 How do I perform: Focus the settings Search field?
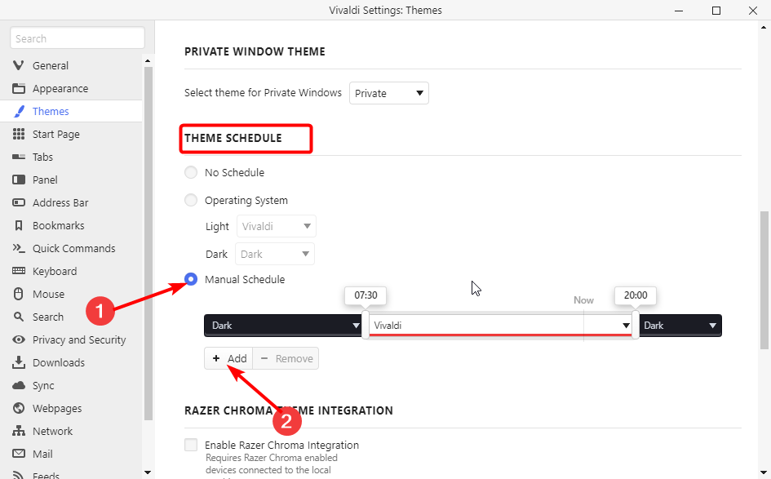[78, 38]
